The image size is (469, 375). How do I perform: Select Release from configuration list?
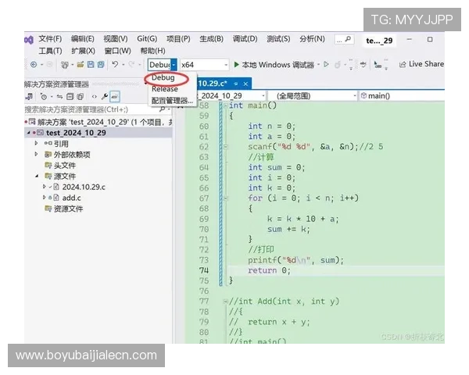point(165,89)
